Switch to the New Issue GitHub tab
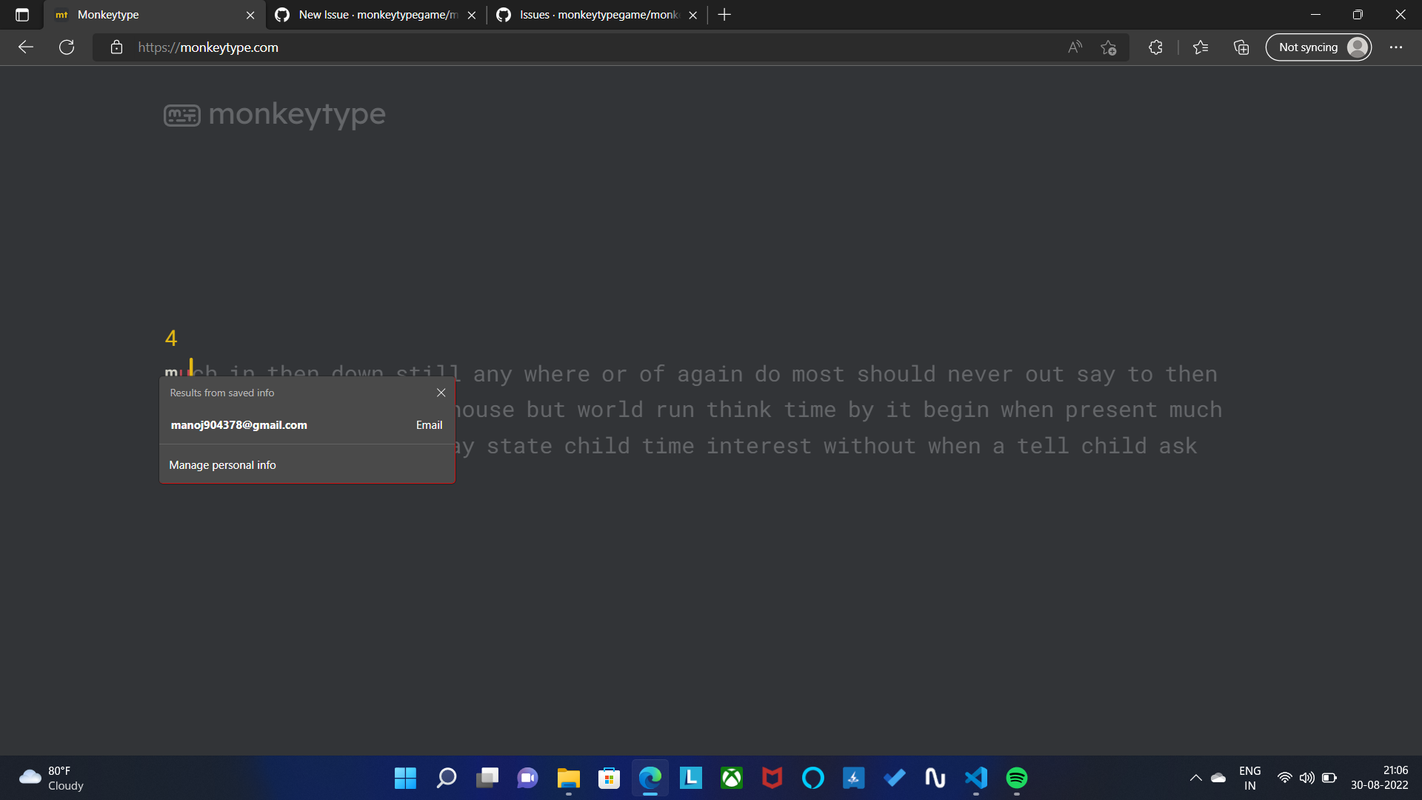 [x=370, y=14]
